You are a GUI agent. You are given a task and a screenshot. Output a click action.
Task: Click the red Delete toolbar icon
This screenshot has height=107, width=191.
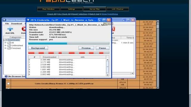tap(24, 29)
